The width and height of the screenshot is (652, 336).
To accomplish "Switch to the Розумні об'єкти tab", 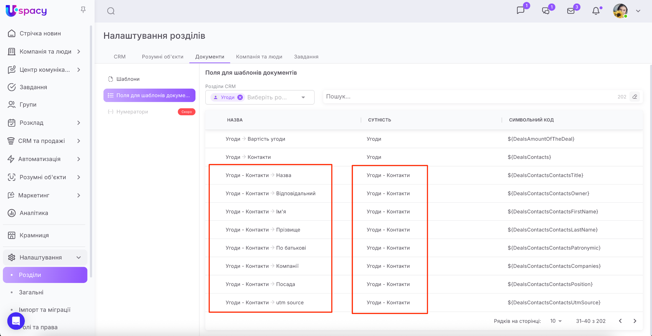I will coord(162,57).
